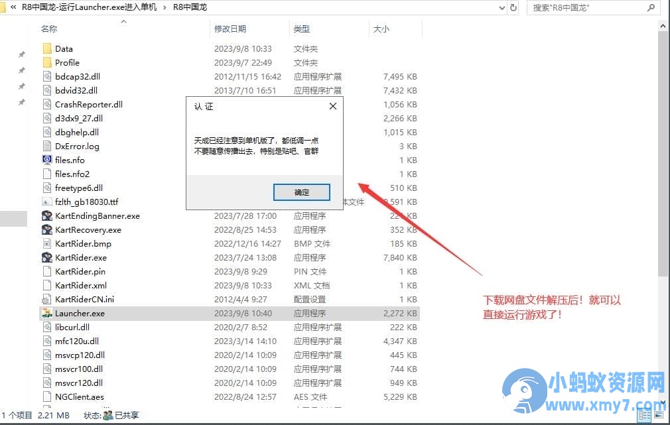Click the libcurl.dll file name
The width and height of the screenshot is (670, 425).
[72, 327]
